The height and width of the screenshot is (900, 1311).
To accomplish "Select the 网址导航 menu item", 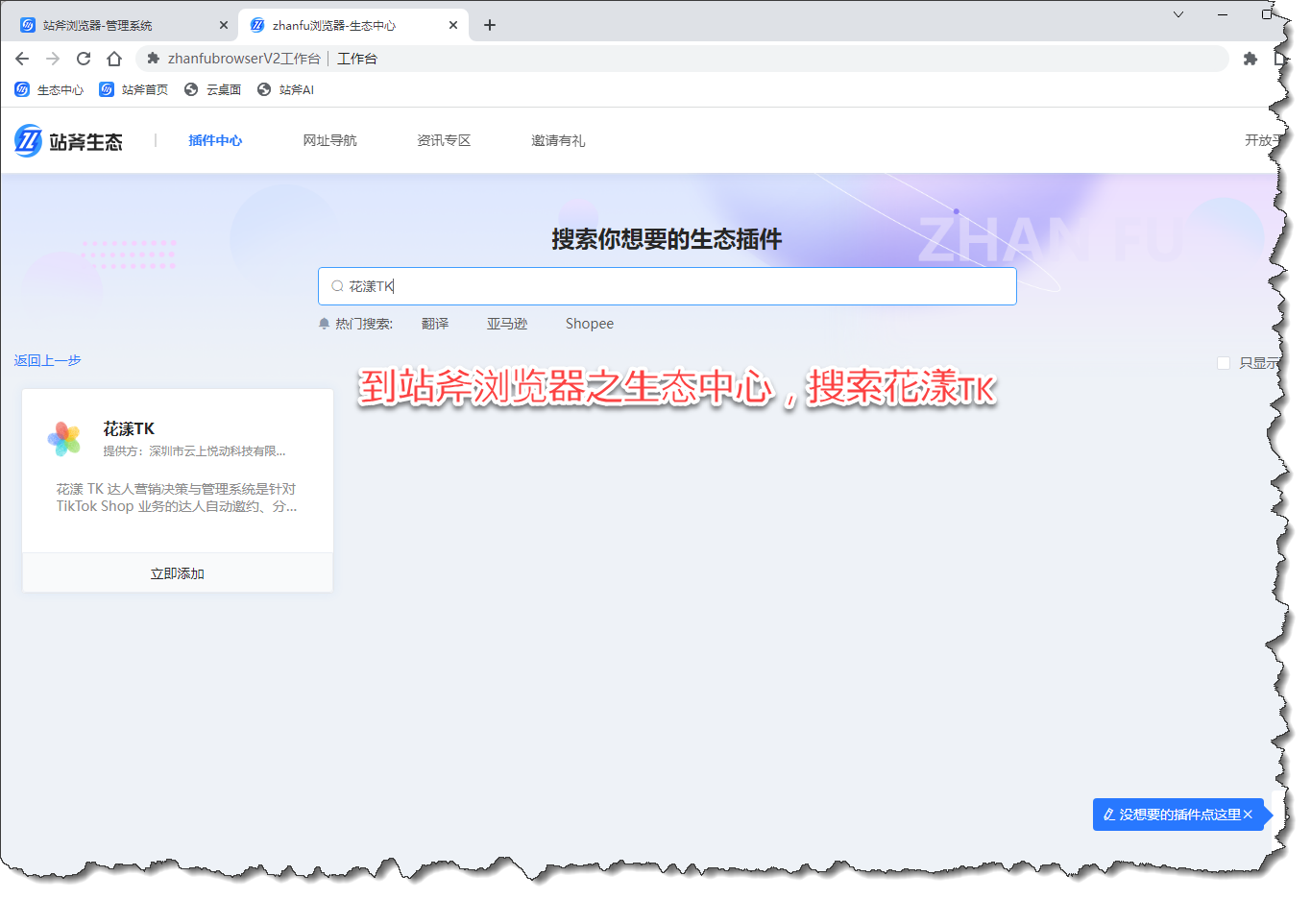I will [329, 140].
